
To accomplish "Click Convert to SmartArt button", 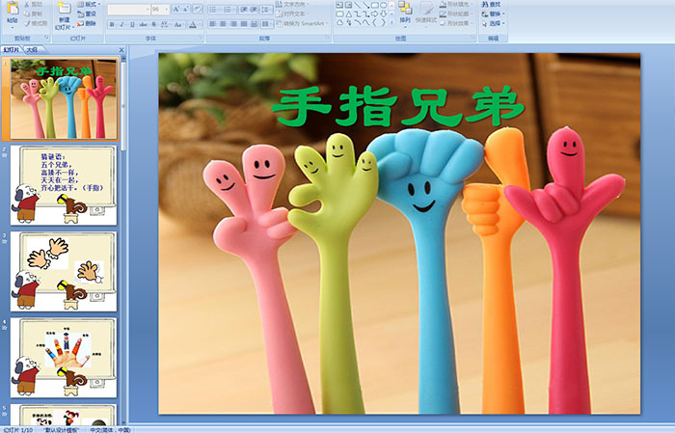I will point(302,23).
